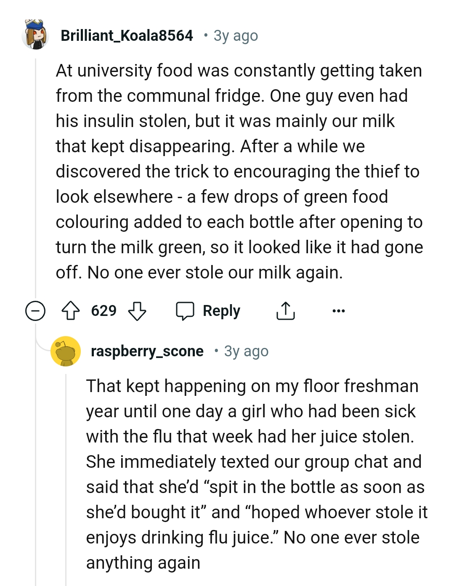454x586 pixels.
Task: Open the Brilliant_Koala8564 user profile
Action: click(x=127, y=36)
